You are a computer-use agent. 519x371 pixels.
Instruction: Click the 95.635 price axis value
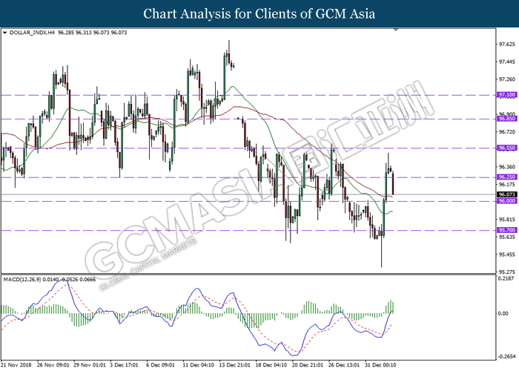(507, 237)
